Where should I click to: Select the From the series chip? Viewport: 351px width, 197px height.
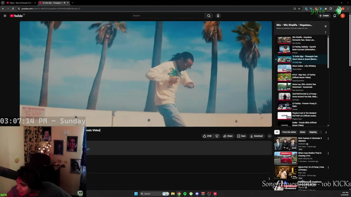289,132
